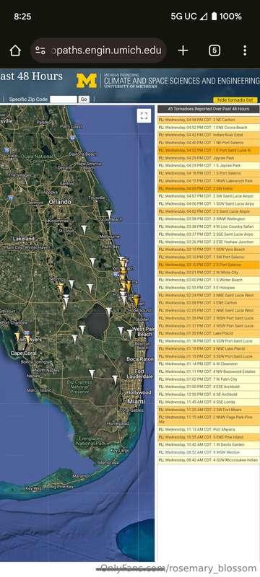Select the 08:42 AM 4 SSW Miccosukee Indian report
The image size is (260, 577).
209,460
